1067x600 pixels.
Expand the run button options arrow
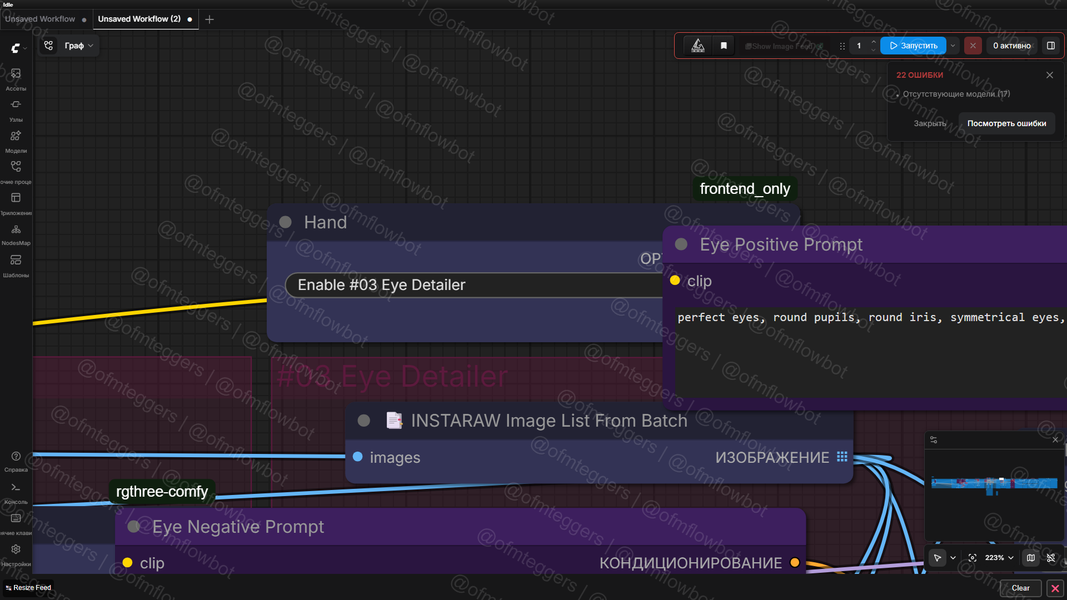[x=953, y=46]
